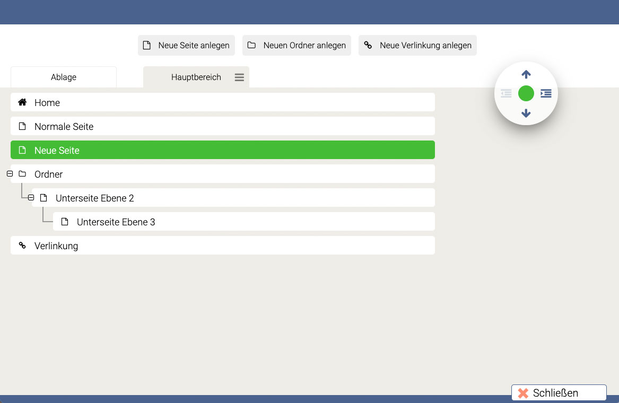Outdent selected page one level
This screenshot has width=619, height=403.
[506, 93]
